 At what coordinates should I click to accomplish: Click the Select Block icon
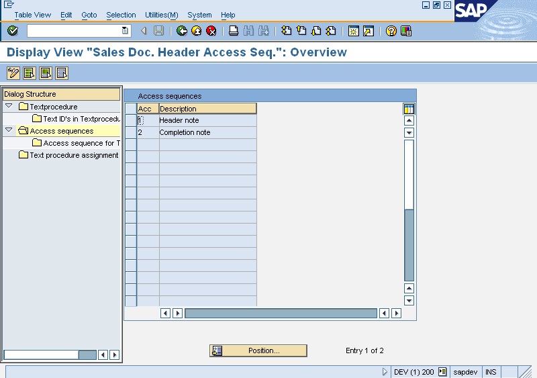click(46, 73)
